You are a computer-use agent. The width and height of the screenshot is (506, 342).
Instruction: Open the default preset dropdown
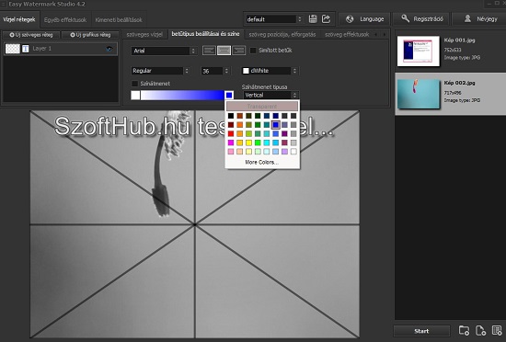point(274,19)
